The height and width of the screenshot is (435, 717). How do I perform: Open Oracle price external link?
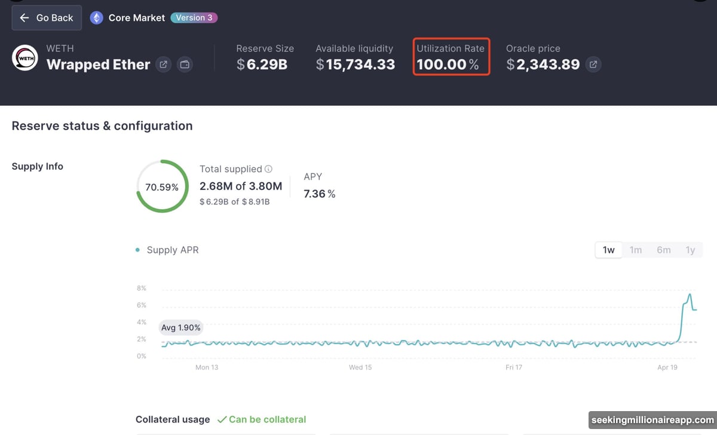(x=593, y=65)
